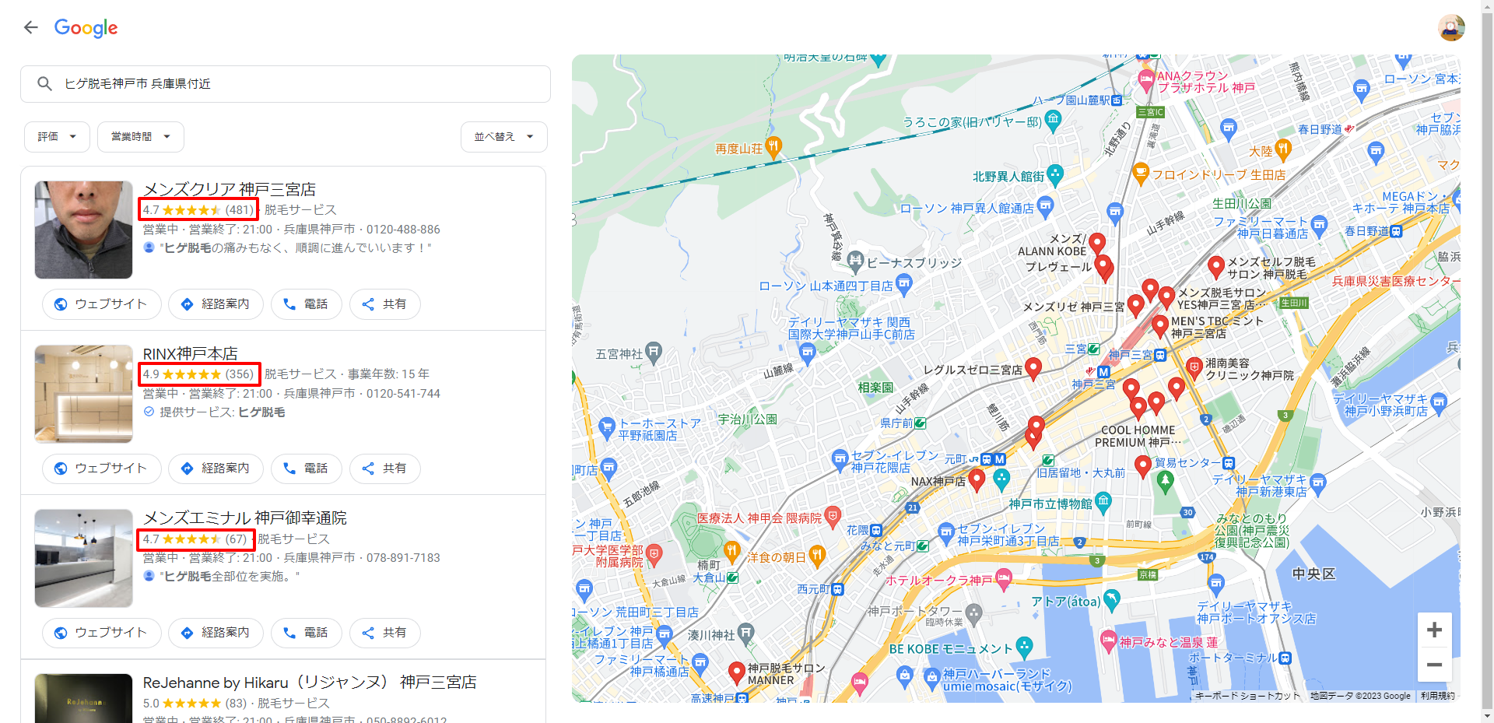The height and width of the screenshot is (723, 1494).
Task: Select 北野異人館街 attraction marker
Action: 1055,174
